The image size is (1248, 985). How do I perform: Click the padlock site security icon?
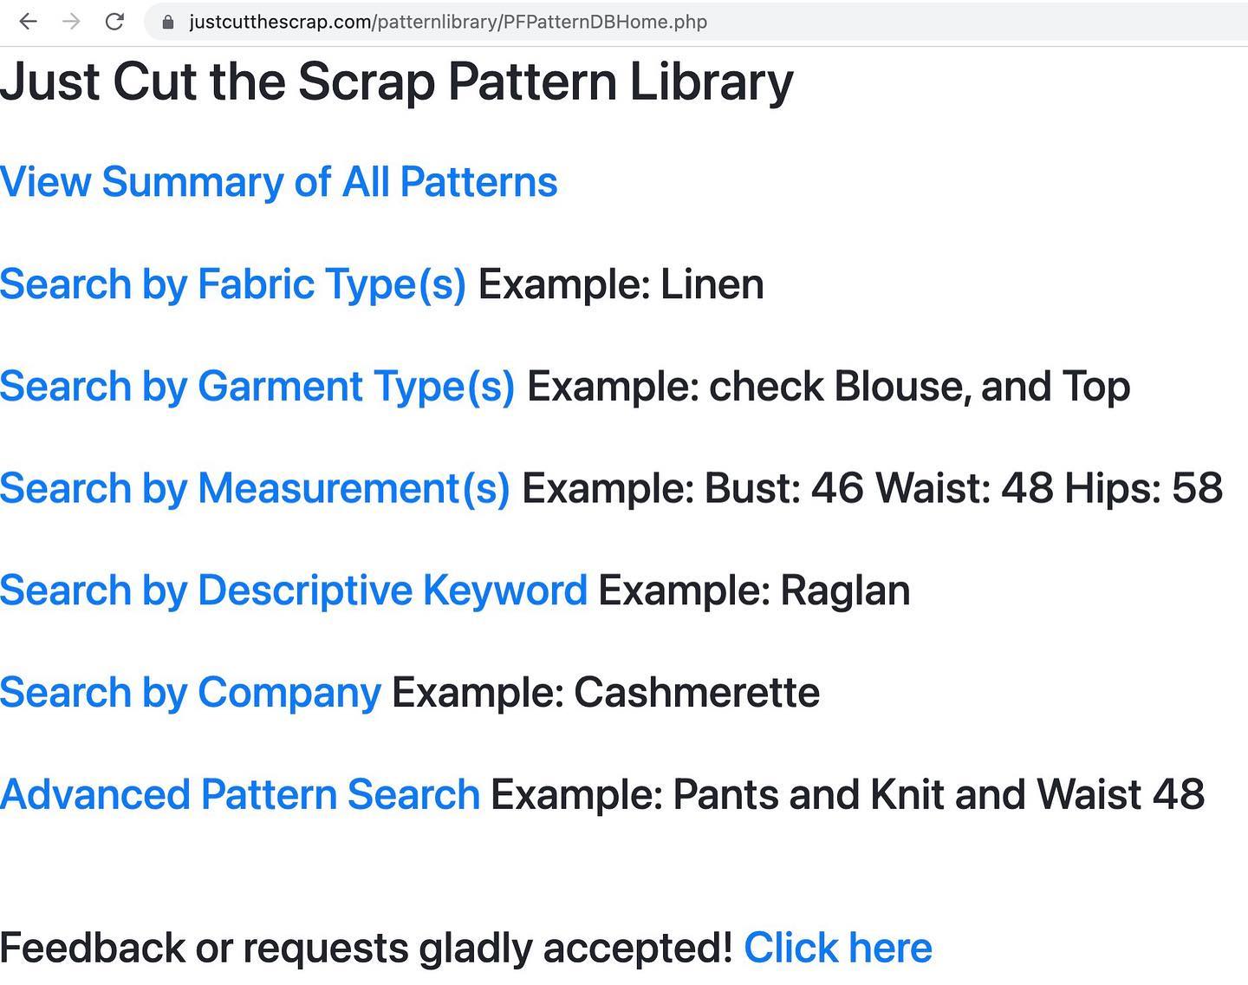[x=168, y=23]
